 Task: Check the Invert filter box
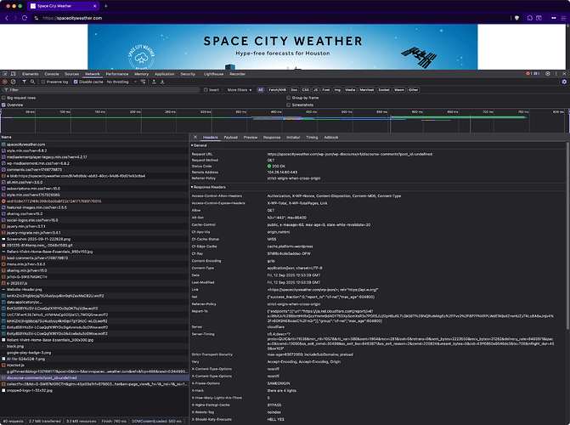206,90
